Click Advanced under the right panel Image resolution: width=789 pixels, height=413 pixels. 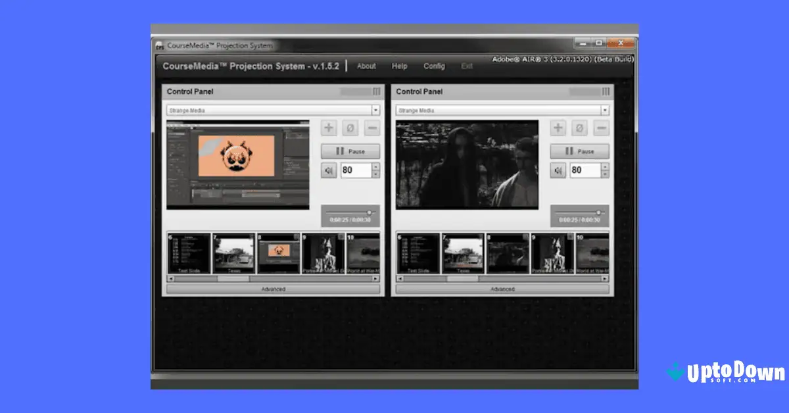502,288
